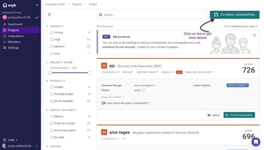Collapse the Priority Score section
This screenshot has width=264, height=150.
pyautogui.click(x=47, y=62)
